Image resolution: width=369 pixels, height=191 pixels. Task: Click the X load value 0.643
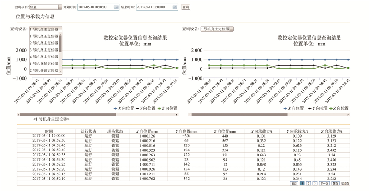click(x=262, y=155)
